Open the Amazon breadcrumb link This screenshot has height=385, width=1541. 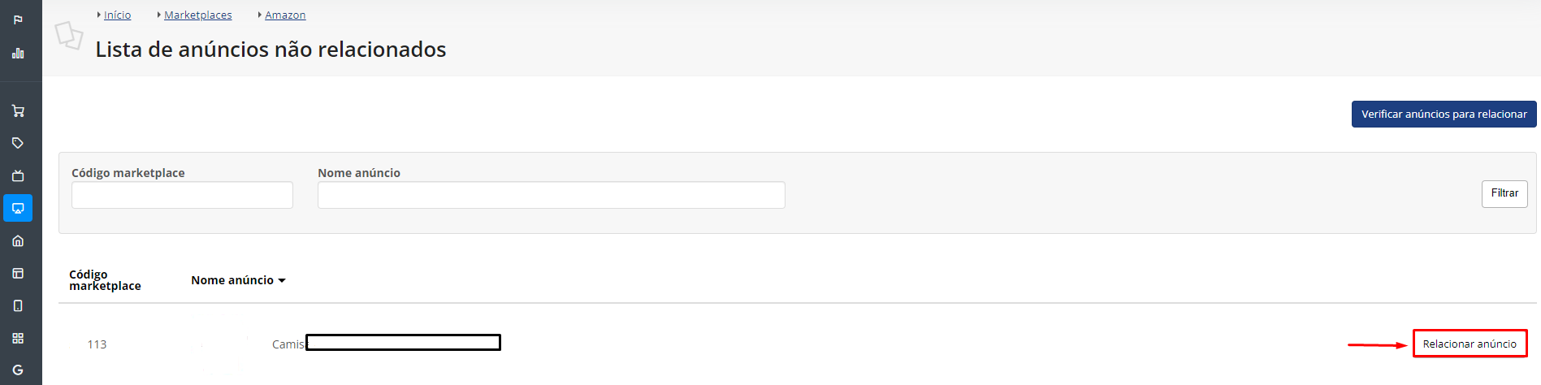285,15
